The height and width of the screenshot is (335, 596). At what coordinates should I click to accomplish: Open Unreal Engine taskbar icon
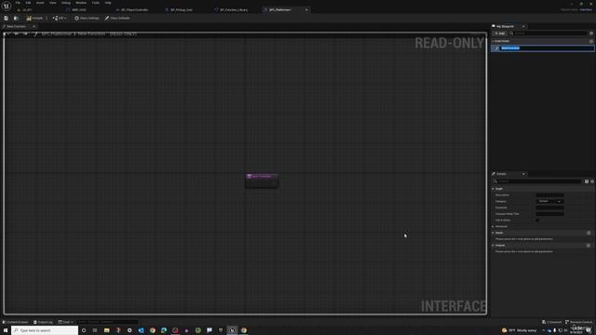[232, 330]
